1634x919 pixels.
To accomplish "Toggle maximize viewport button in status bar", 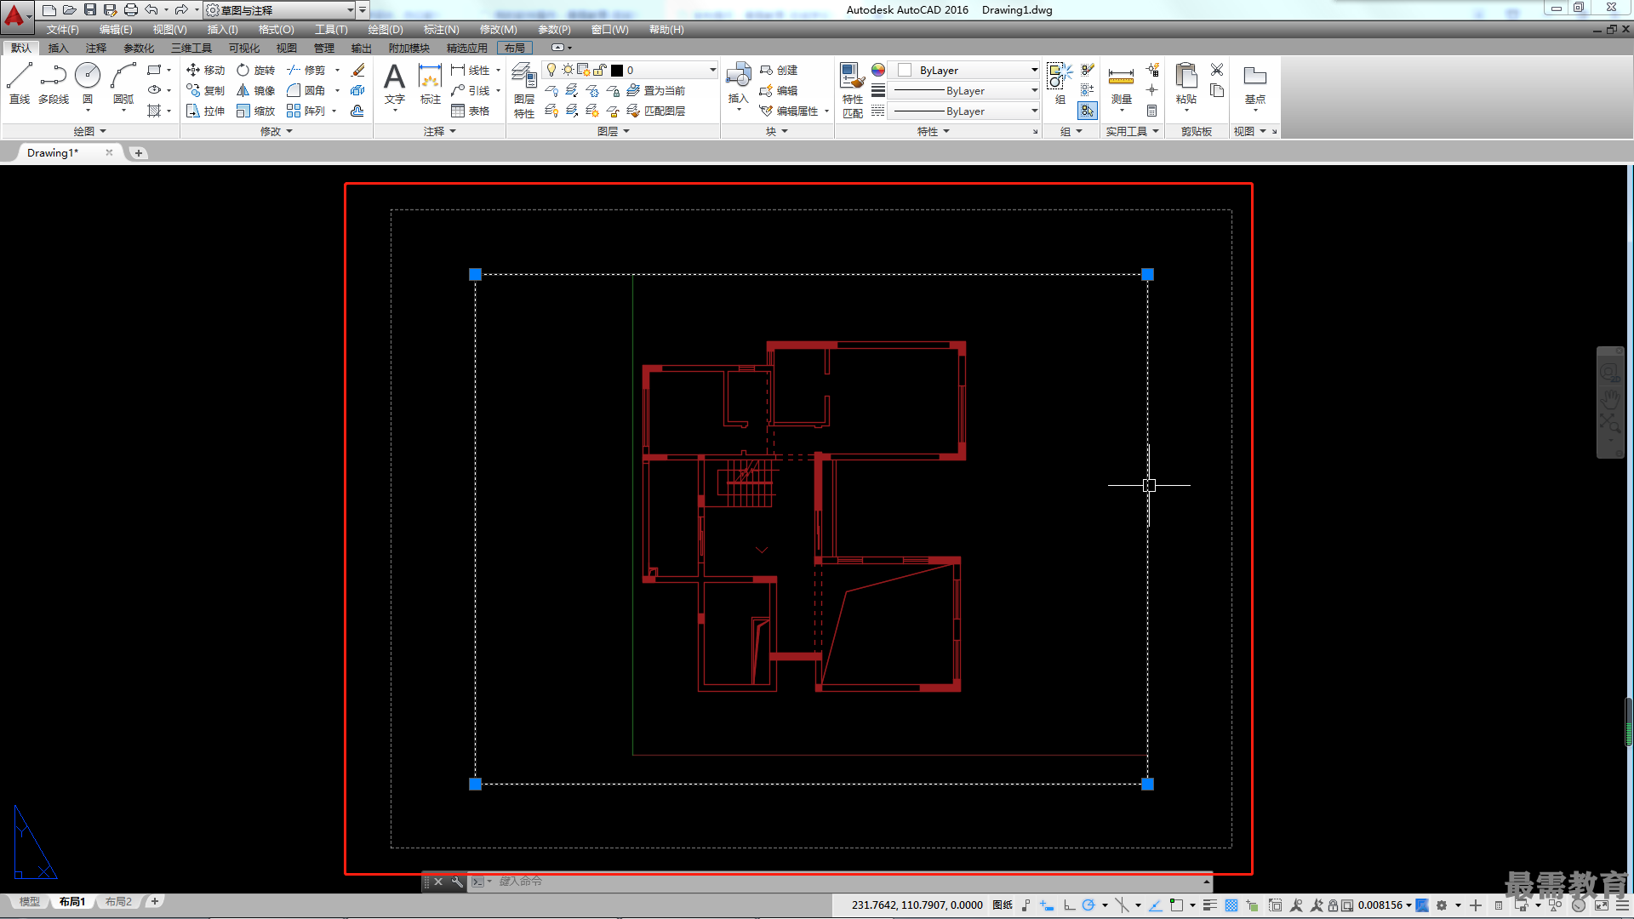I will pos(1347,905).
